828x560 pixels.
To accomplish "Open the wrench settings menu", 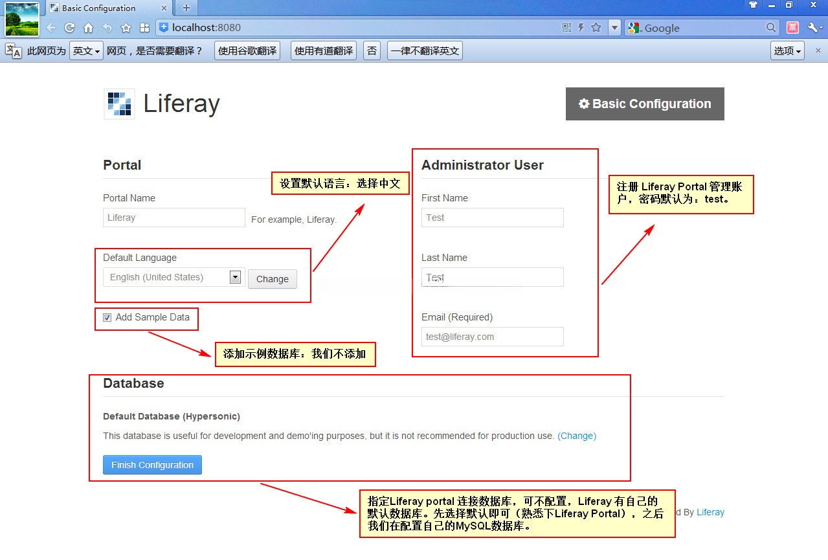I will pyautogui.click(x=814, y=28).
